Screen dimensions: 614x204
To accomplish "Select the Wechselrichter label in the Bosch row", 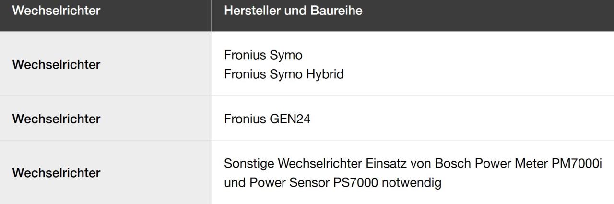I will pos(56,173).
